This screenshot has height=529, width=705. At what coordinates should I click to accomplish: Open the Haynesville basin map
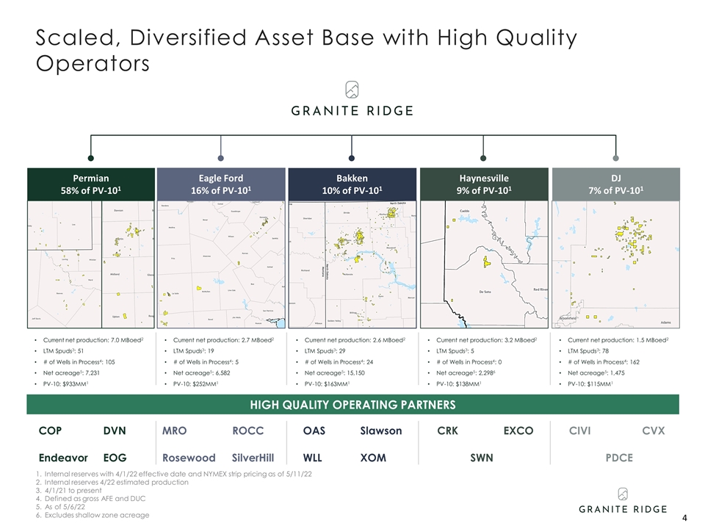click(x=483, y=264)
